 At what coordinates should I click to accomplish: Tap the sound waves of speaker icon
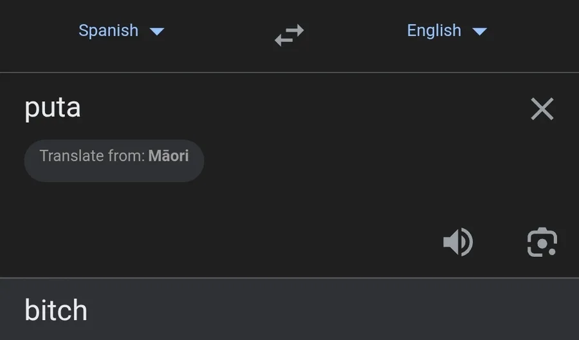pyautogui.click(x=467, y=242)
